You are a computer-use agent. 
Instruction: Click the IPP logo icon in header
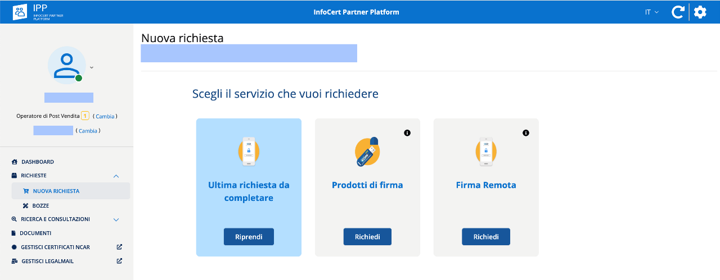[20, 12]
